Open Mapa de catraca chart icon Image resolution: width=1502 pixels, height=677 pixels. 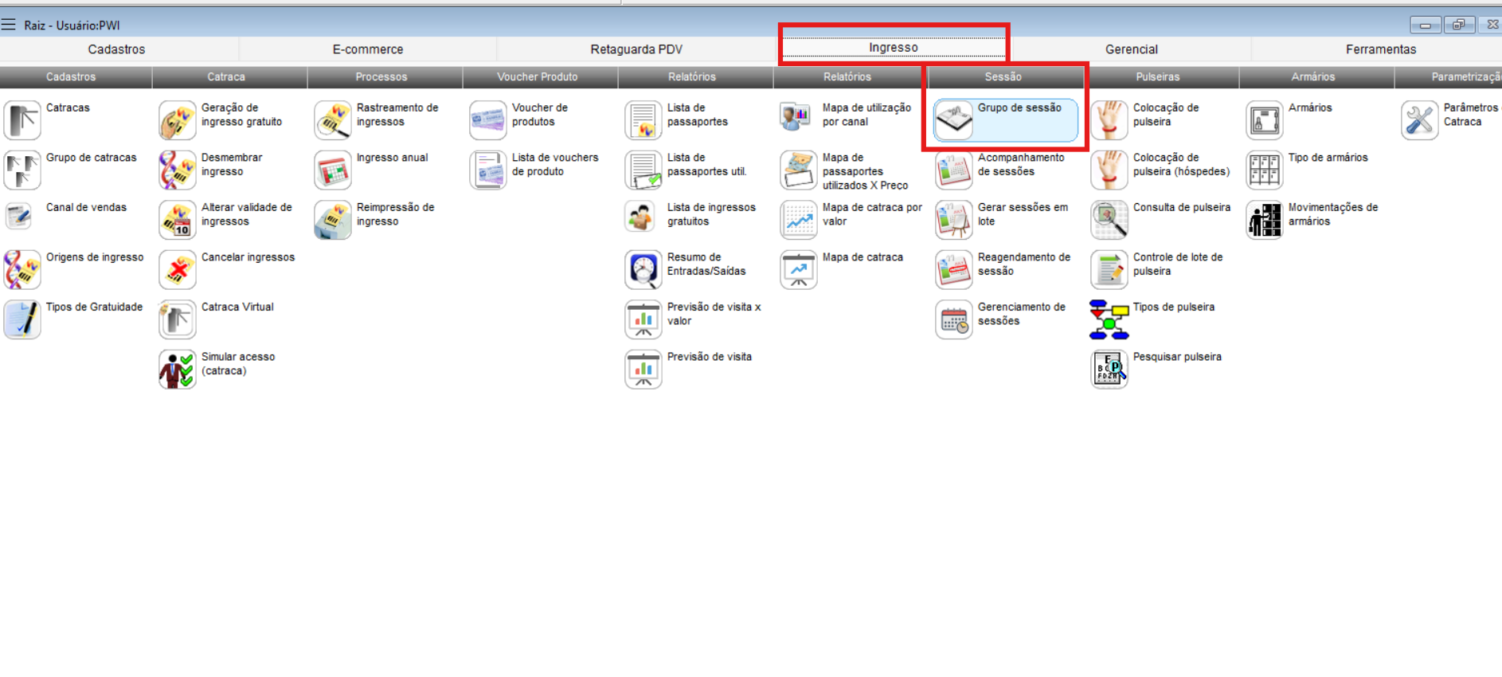(799, 270)
